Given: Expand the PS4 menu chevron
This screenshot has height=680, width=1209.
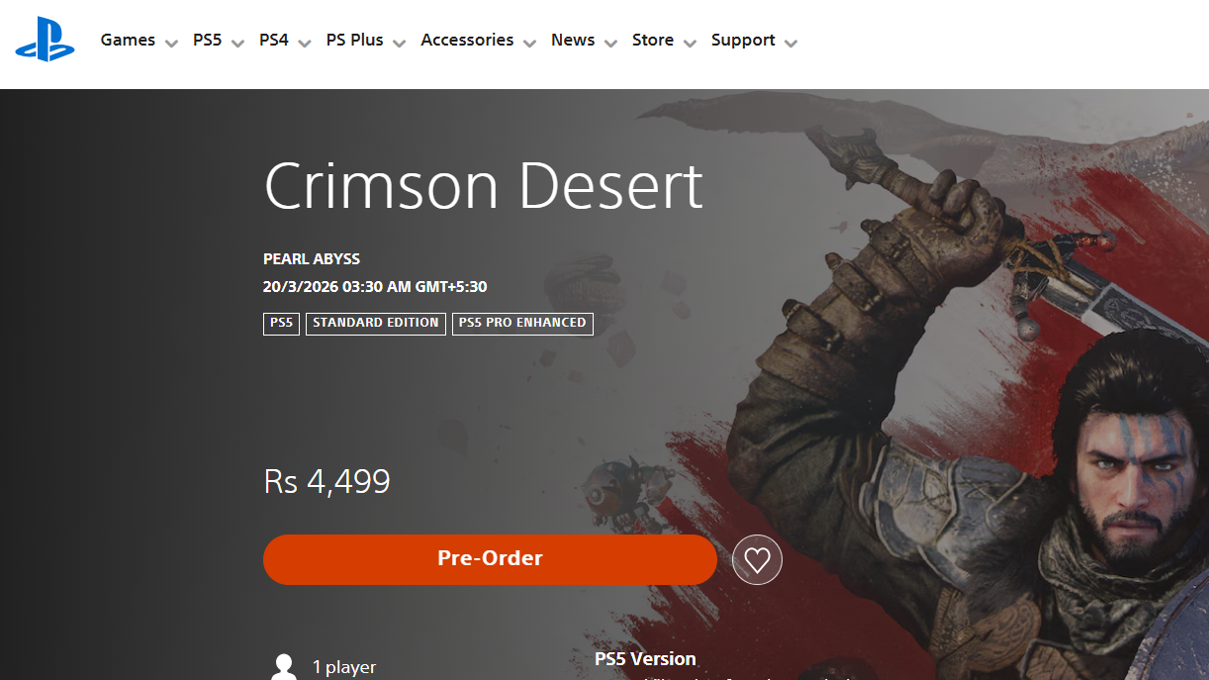Looking at the screenshot, I should click(x=305, y=43).
